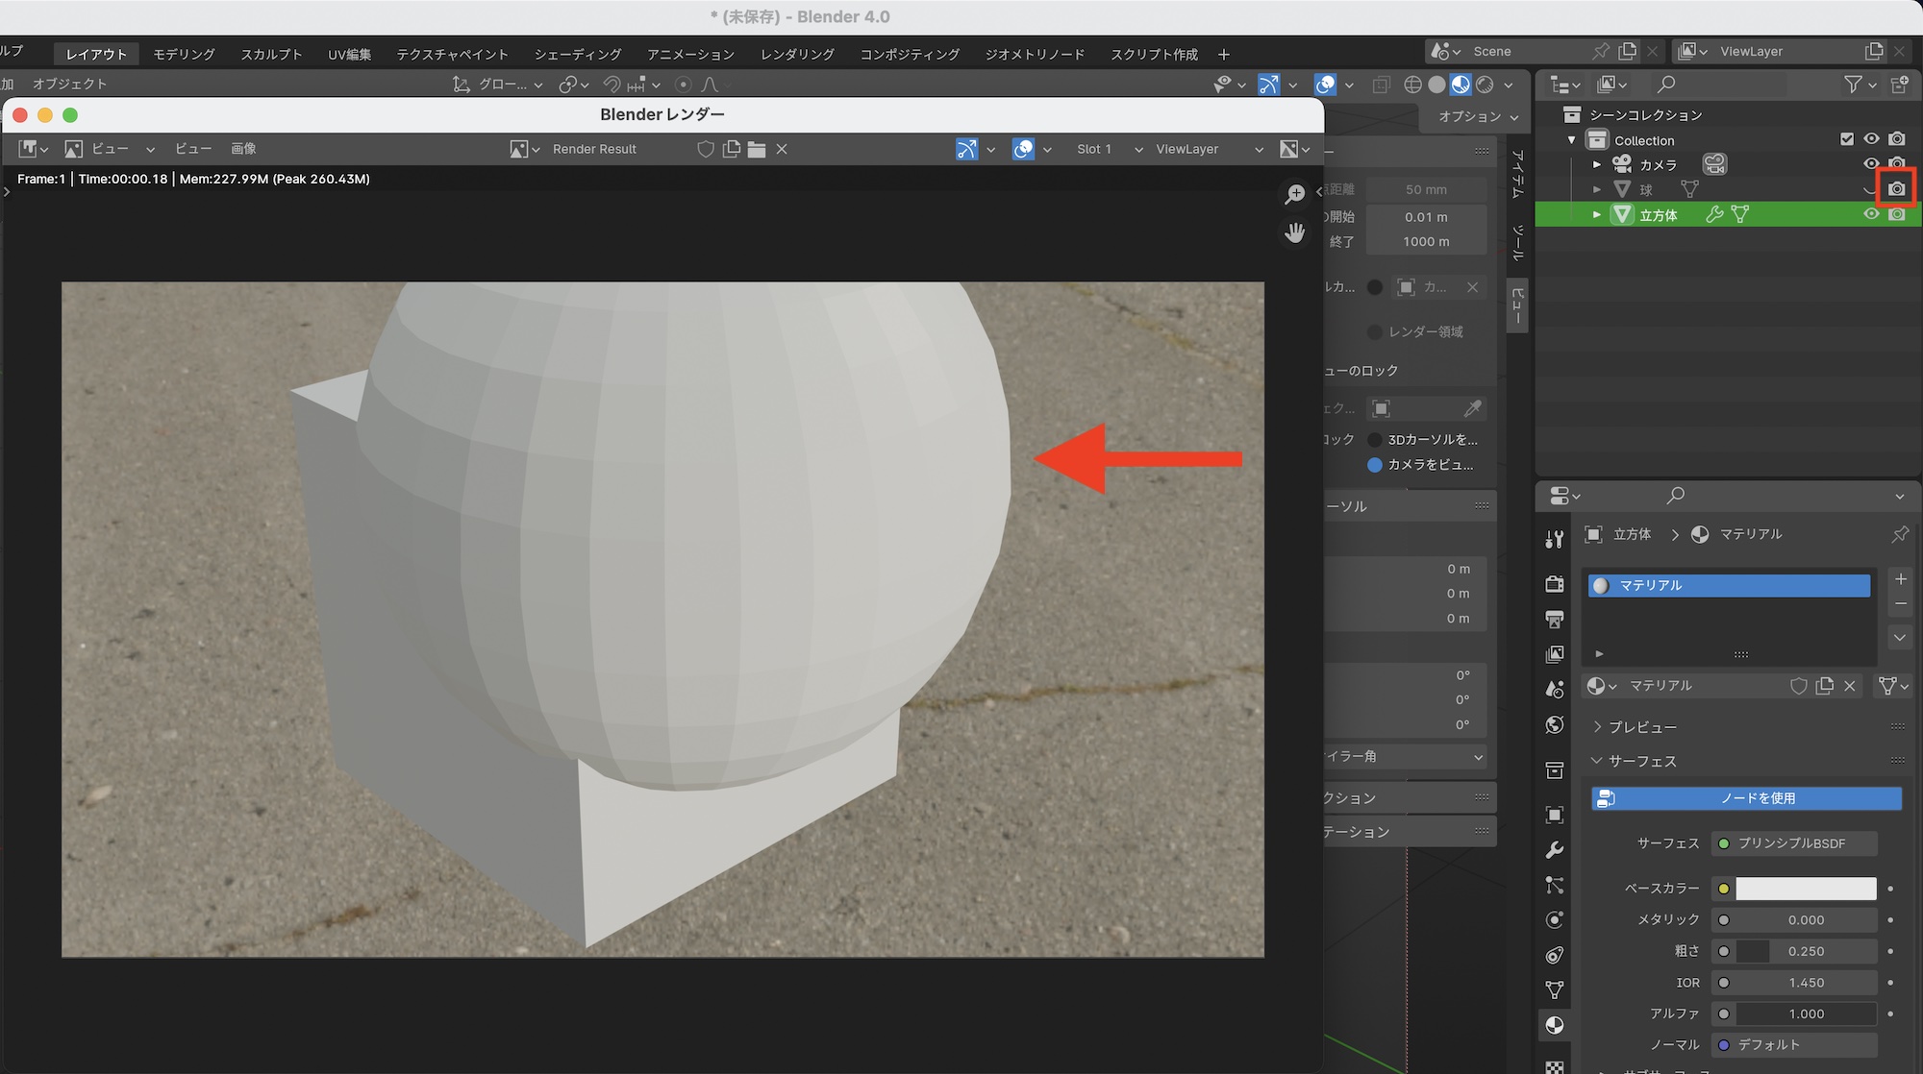Click the 粗さ value field 0.250
Viewport: 1923px width, 1074px height.
(1805, 951)
